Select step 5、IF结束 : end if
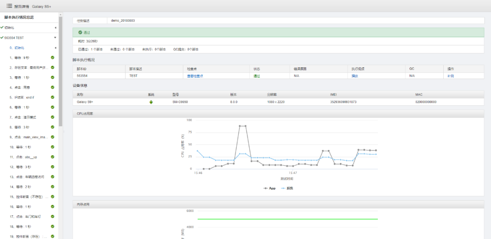491x239 pixels. pos(22,97)
